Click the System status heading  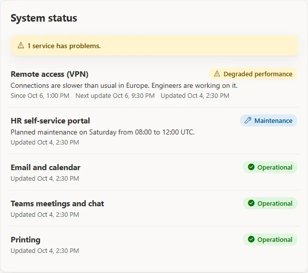tap(44, 18)
